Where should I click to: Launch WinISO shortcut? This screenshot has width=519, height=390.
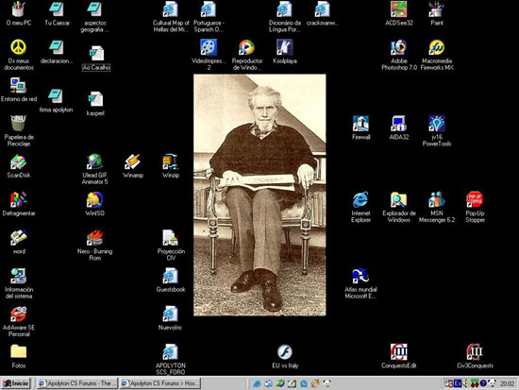[x=94, y=200]
